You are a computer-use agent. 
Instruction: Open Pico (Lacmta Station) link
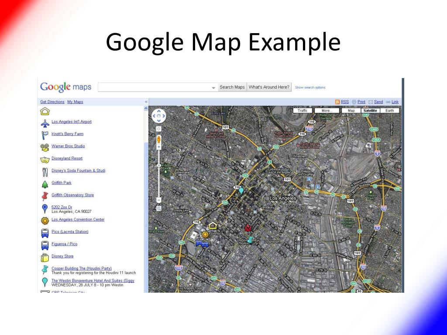(70, 232)
